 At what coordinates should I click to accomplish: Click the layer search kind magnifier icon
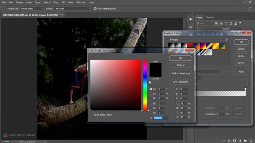click(x=198, y=23)
